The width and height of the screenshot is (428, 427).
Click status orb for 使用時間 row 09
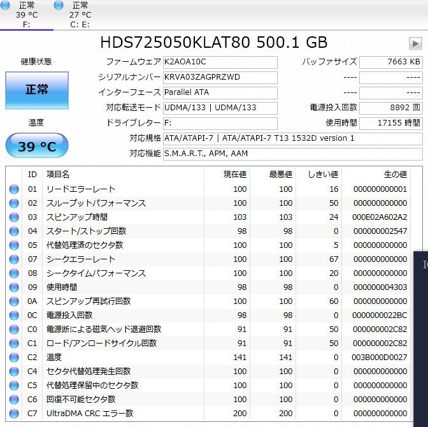tap(14, 287)
